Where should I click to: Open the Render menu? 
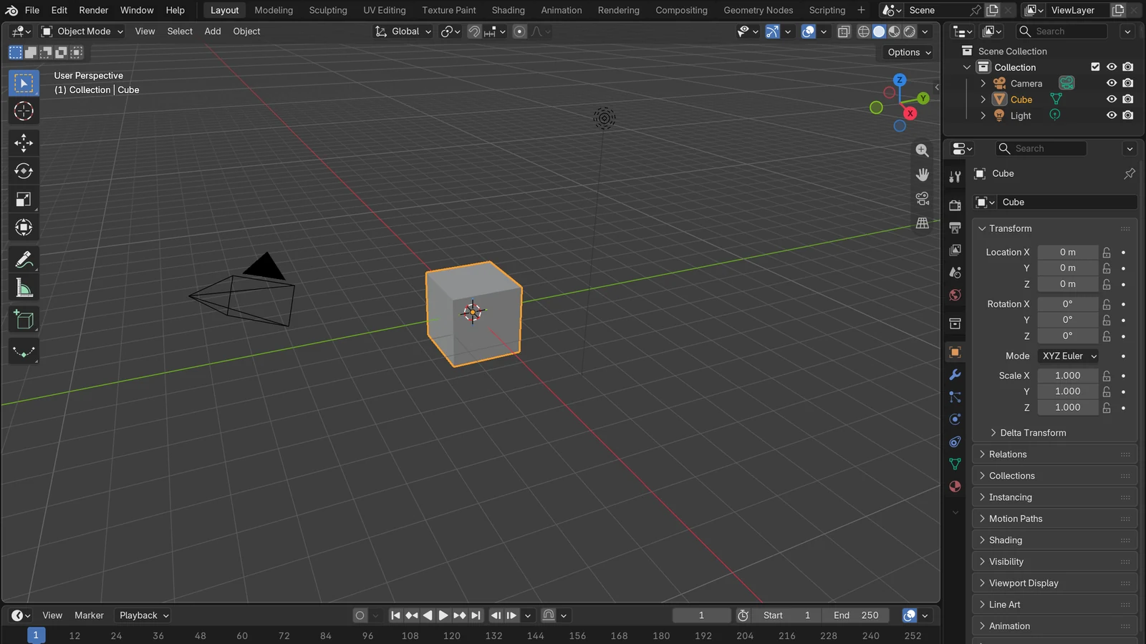[x=94, y=10]
